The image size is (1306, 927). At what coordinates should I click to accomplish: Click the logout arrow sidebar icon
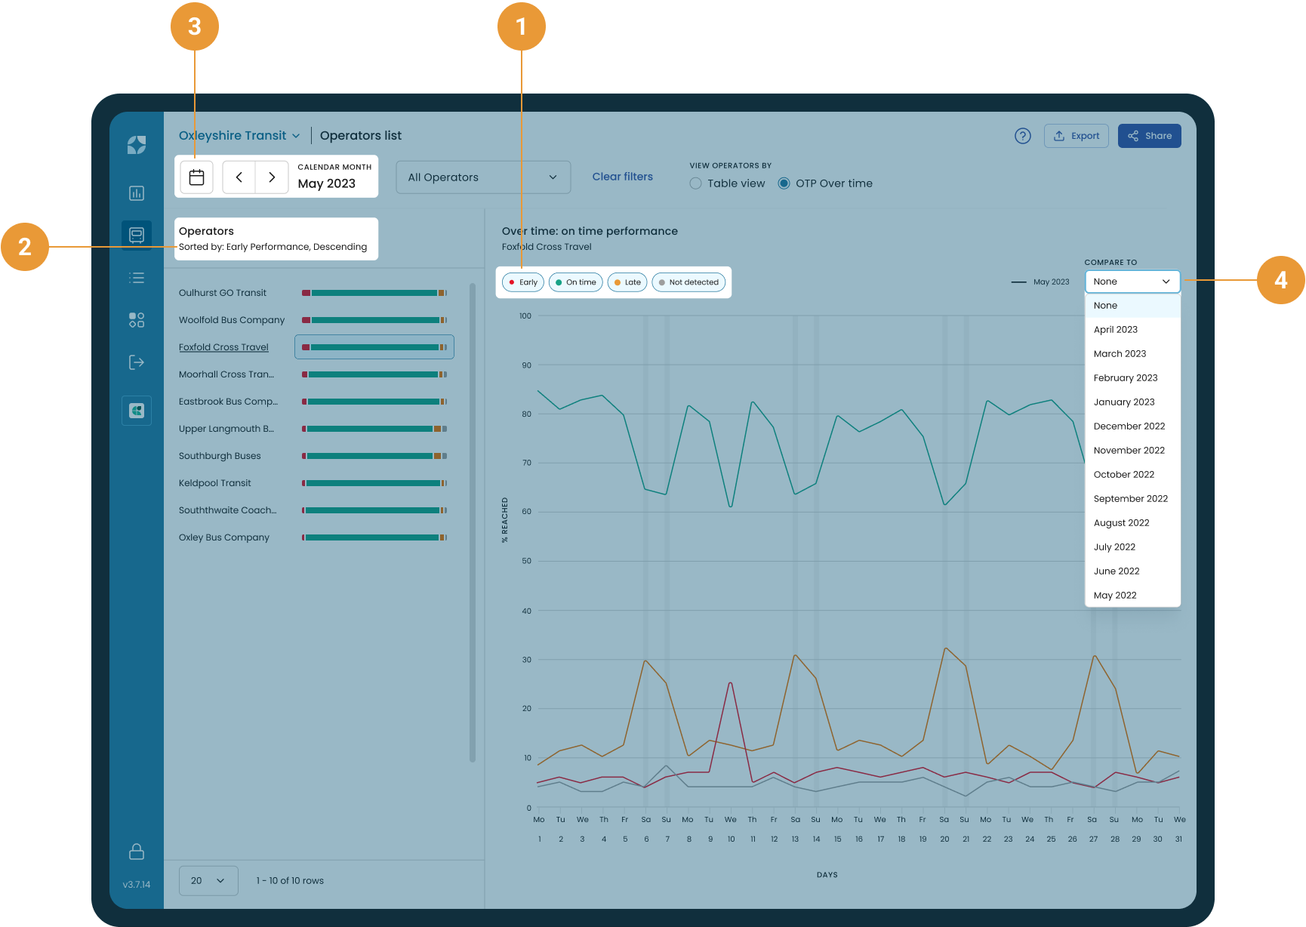(x=137, y=362)
